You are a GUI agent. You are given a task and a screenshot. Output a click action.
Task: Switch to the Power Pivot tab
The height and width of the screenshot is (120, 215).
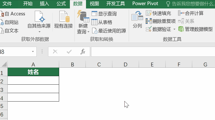(x=145, y=4)
